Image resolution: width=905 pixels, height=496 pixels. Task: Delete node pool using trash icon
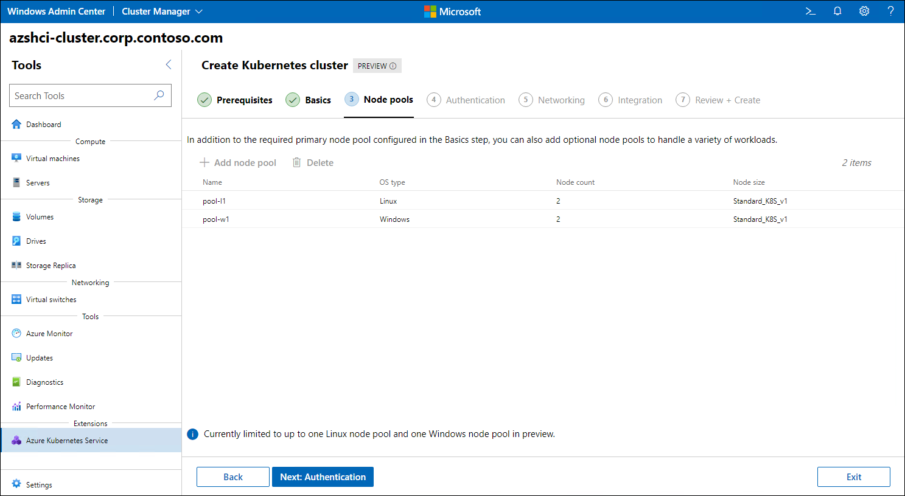(x=312, y=162)
